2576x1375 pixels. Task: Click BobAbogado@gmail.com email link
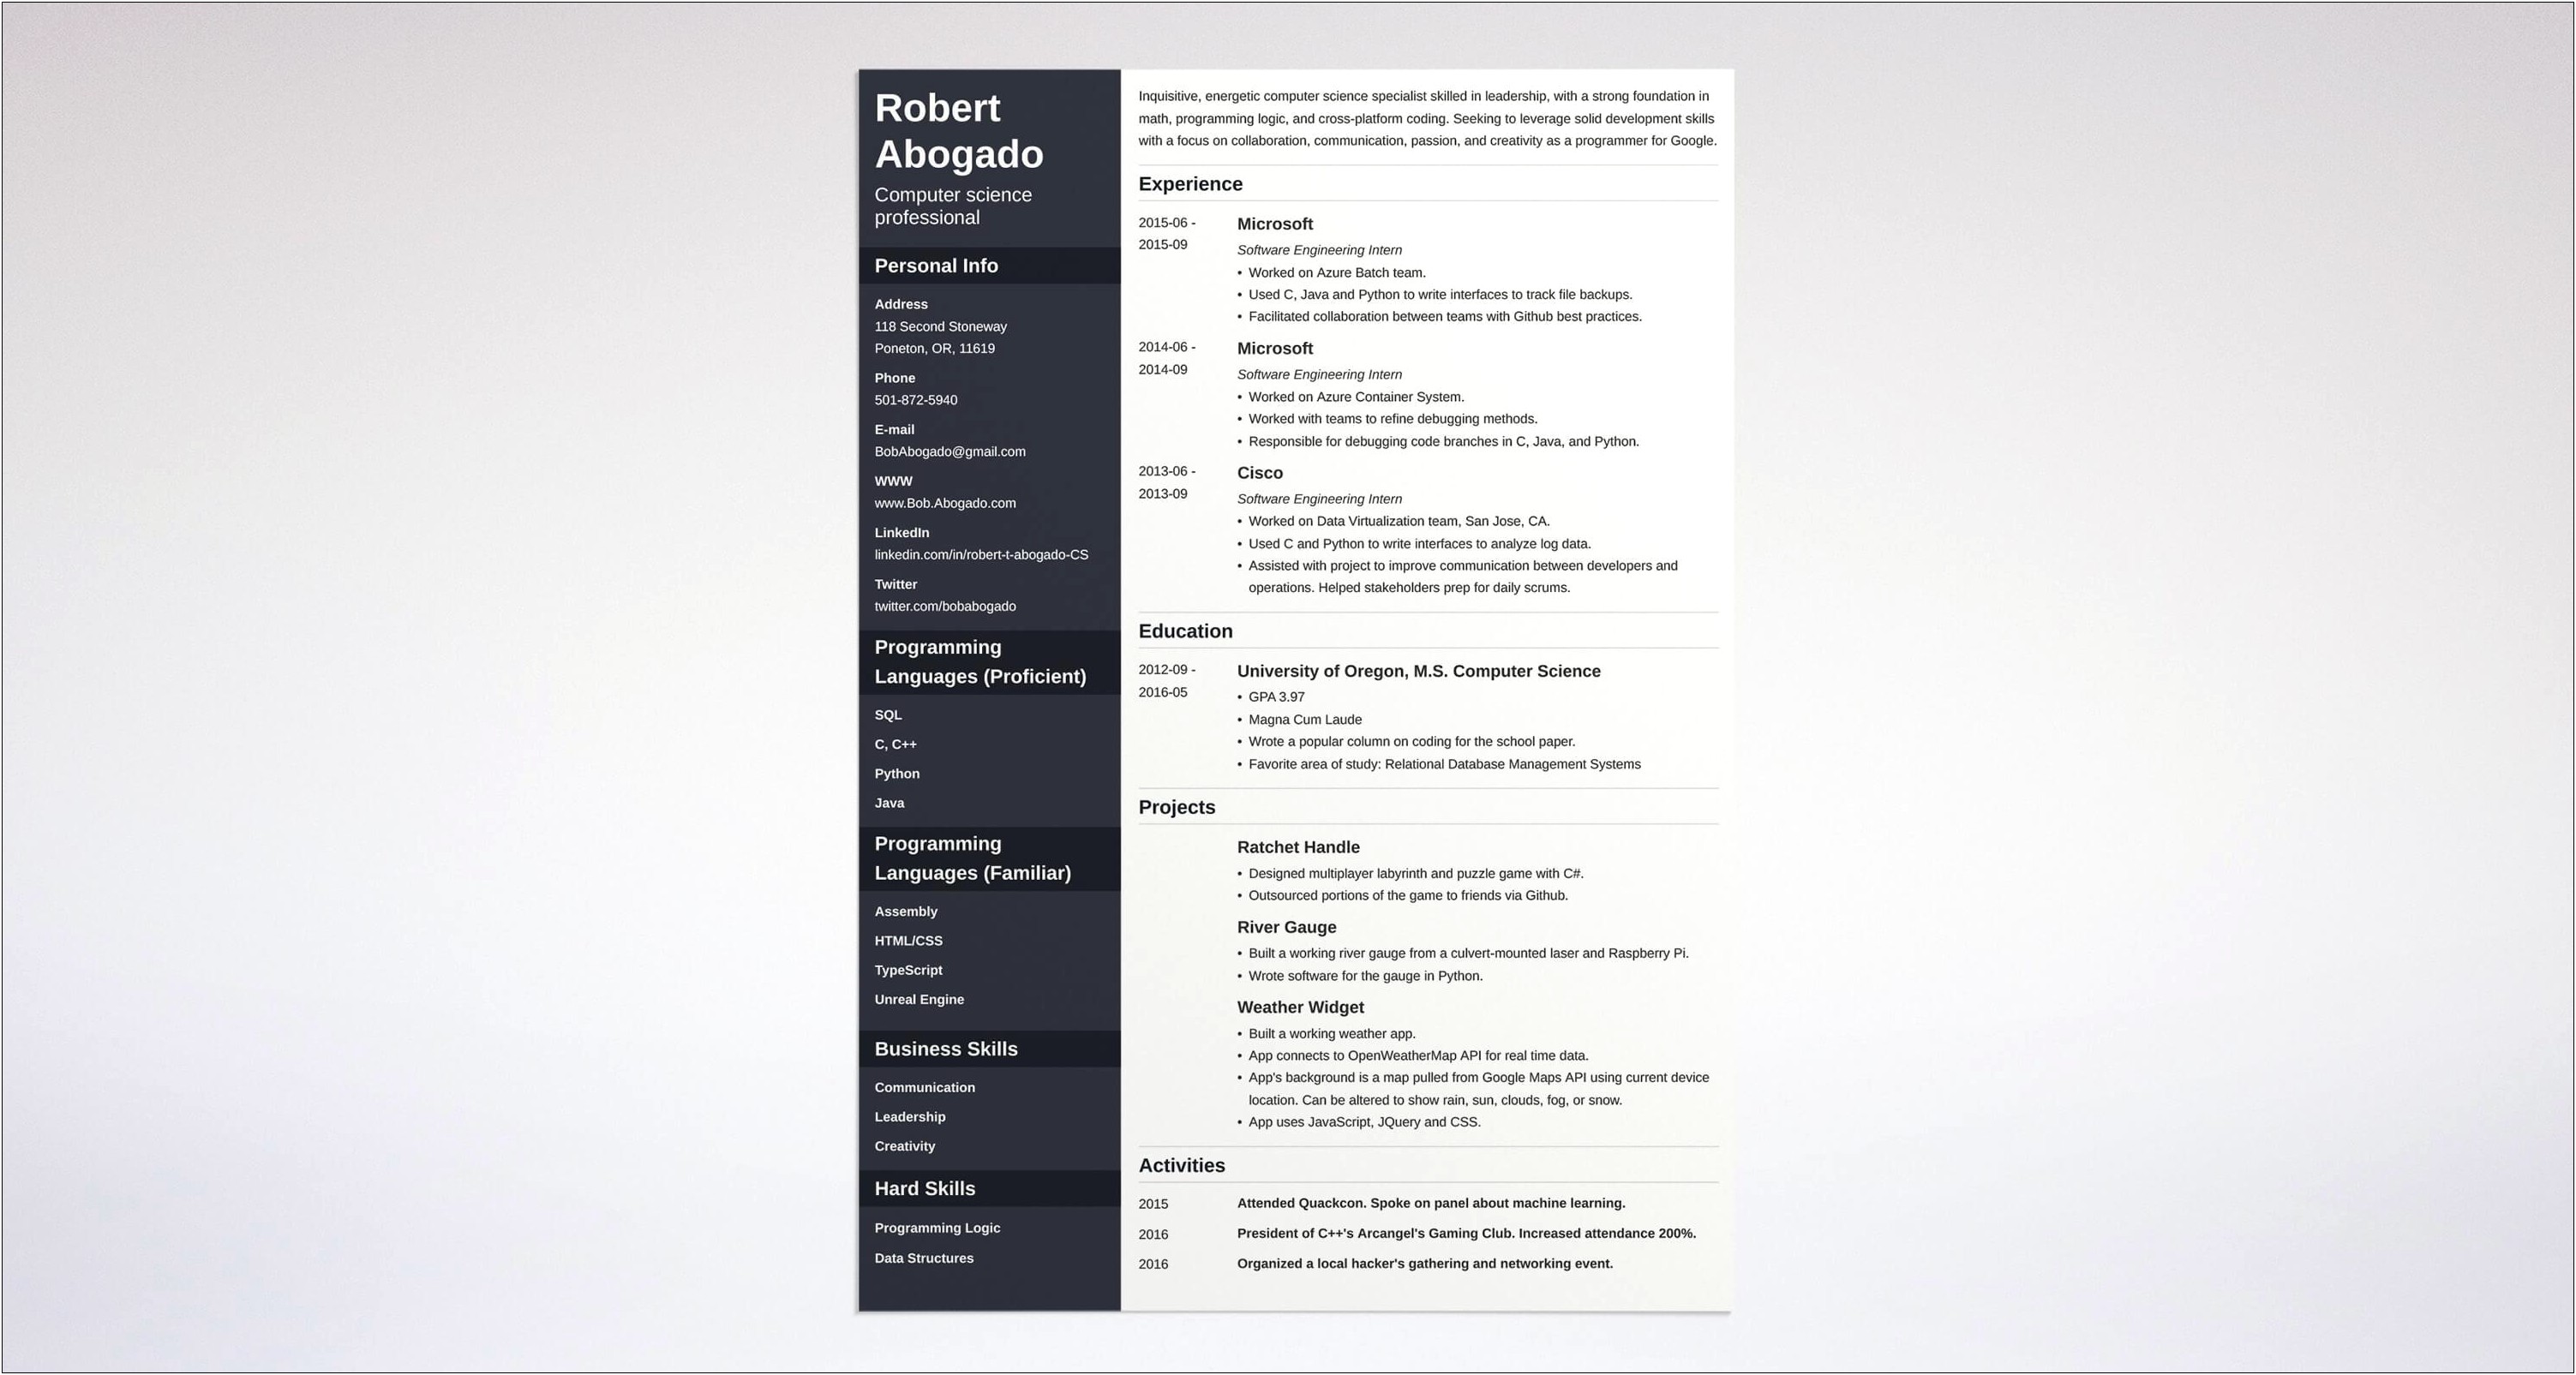[949, 451]
